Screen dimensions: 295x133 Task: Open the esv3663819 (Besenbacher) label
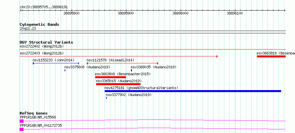pos(276,53)
